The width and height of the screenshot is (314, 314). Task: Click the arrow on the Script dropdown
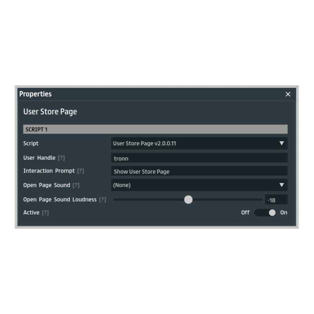click(281, 143)
